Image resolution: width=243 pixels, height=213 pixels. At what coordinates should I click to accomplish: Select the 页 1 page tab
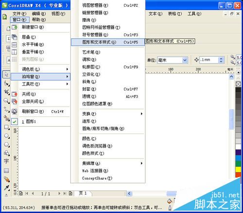[83, 193]
